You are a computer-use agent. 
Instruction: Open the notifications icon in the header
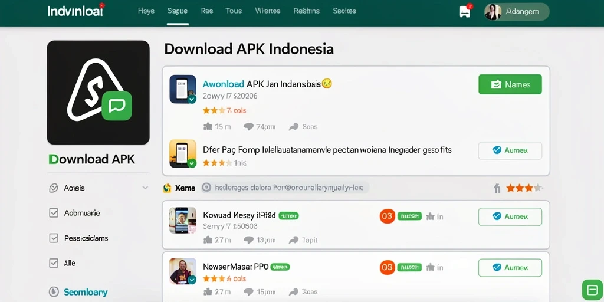tap(465, 11)
